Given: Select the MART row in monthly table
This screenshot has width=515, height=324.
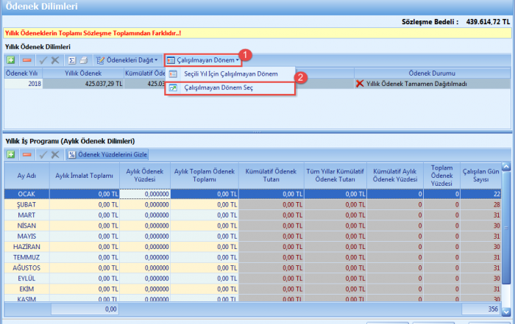Looking at the screenshot, I should click(26, 215).
